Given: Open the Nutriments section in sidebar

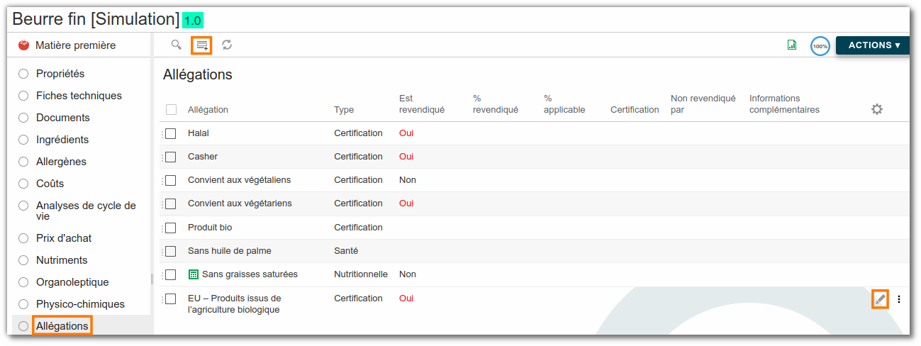Looking at the screenshot, I should point(62,260).
